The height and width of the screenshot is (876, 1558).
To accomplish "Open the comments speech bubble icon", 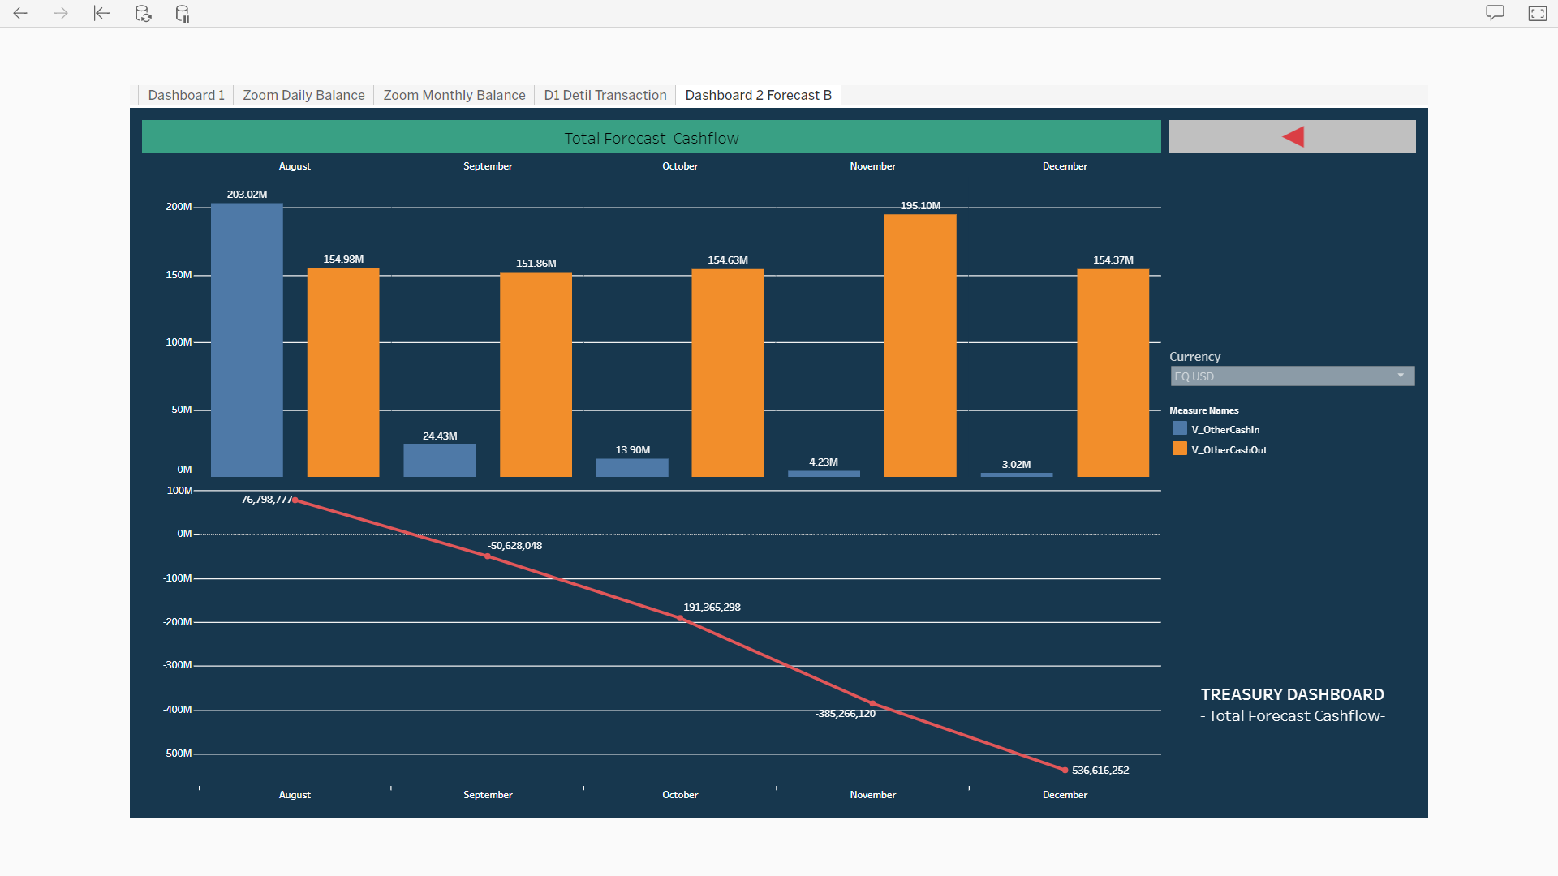I will tap(1495, 13).
